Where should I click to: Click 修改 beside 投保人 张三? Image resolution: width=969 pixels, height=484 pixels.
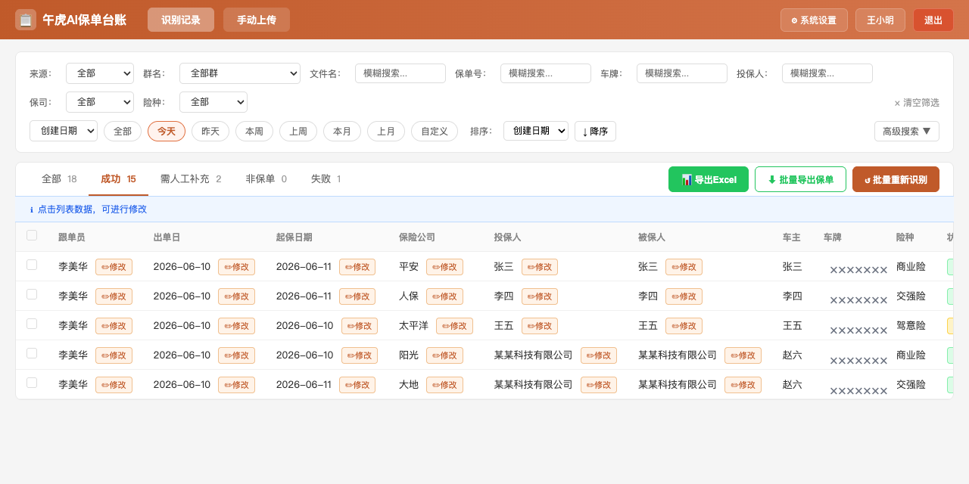point(540,267)
